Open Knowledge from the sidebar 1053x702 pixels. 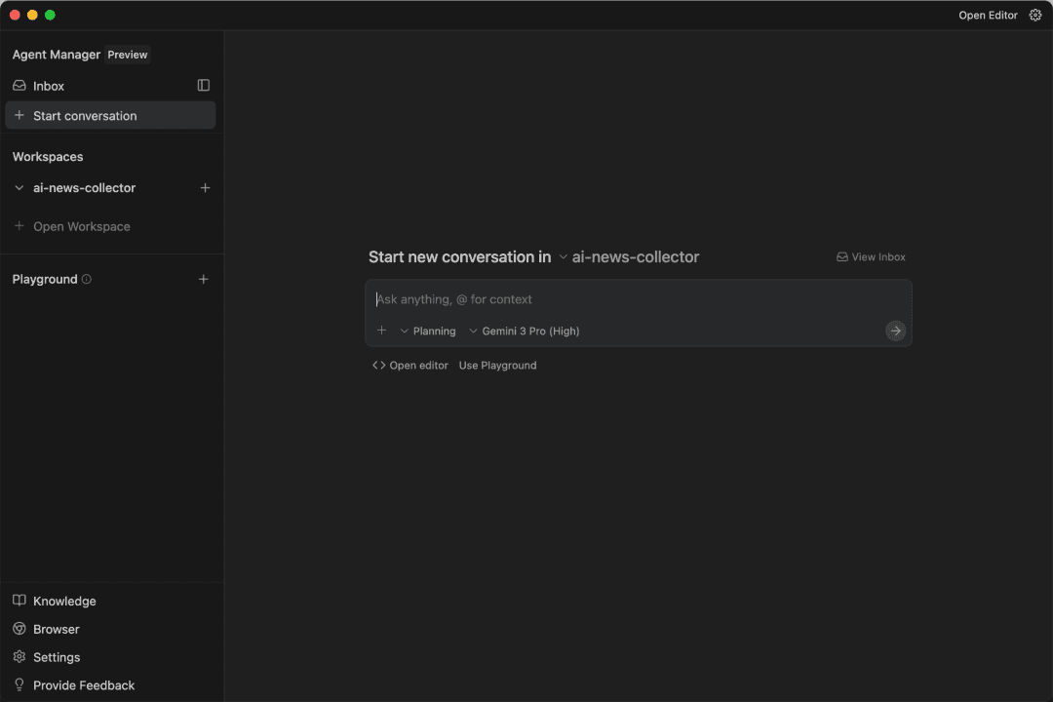click(64, 602)
